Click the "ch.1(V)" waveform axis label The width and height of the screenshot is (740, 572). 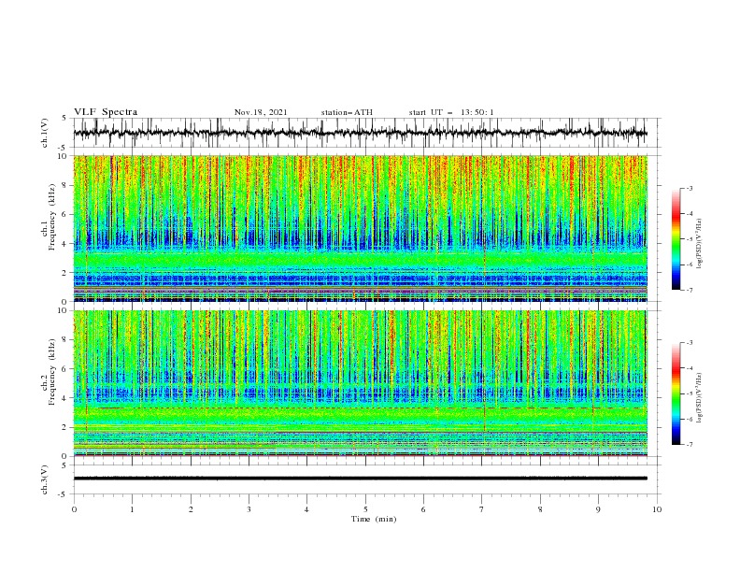click(x=45, y=133)
